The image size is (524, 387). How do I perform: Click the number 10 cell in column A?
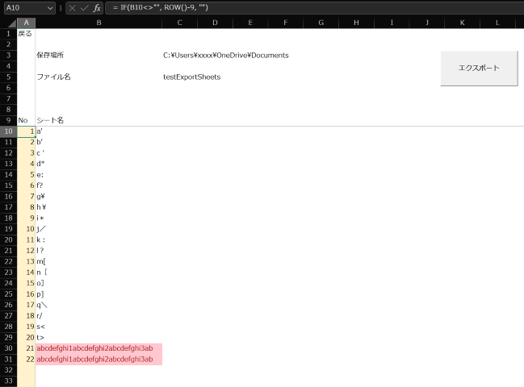(26, 229)
